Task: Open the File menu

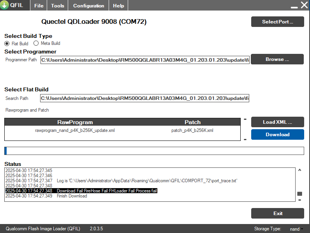Action: (39, 5)
